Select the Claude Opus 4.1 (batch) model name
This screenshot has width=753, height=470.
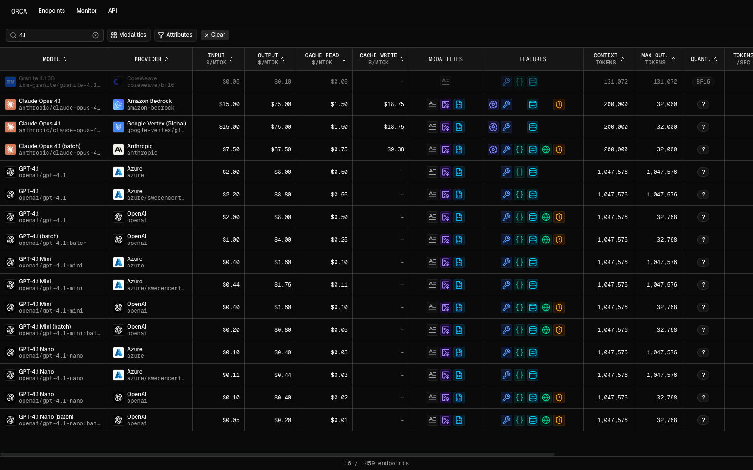[49, 146]
